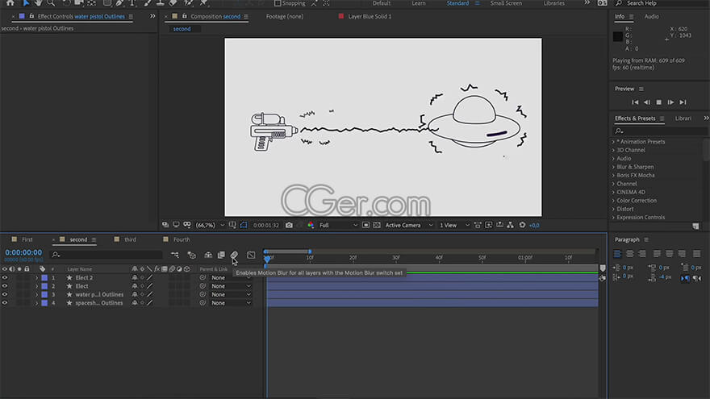Toggle shy switch on water pistol Outlines
The height and width of the screenshot is (399, 710).
(135, 294)
